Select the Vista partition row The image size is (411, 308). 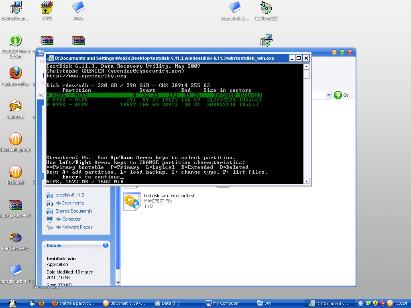click(154, 100)
